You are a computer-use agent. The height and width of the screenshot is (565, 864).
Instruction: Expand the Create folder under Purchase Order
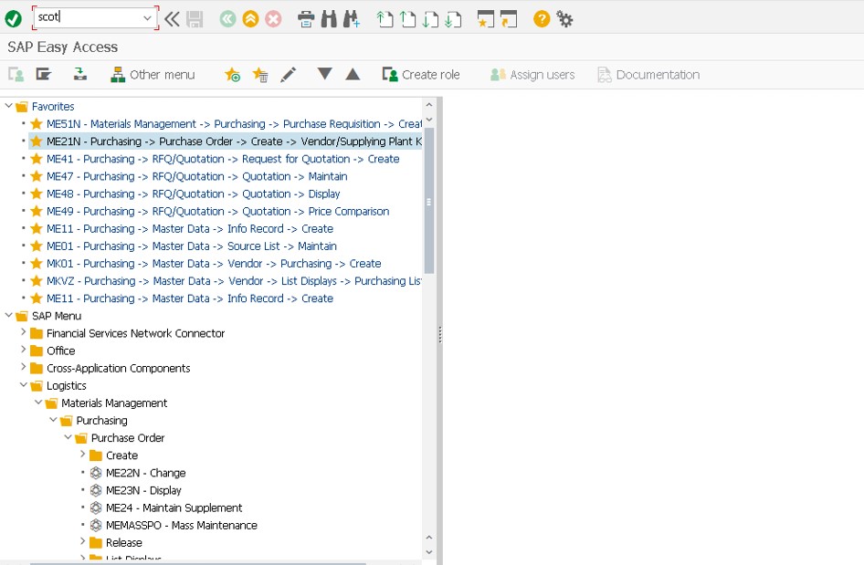click(x=82, y=455)
